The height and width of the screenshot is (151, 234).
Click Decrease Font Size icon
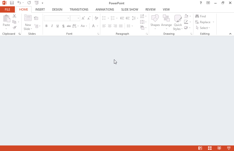[x=89, y=18]
